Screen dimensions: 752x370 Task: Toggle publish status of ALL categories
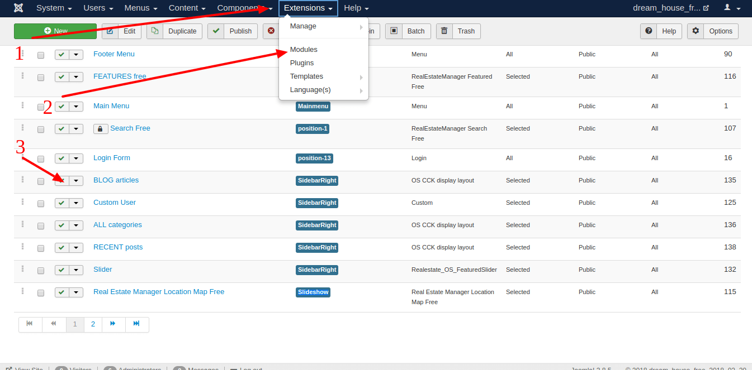point(62,225)
